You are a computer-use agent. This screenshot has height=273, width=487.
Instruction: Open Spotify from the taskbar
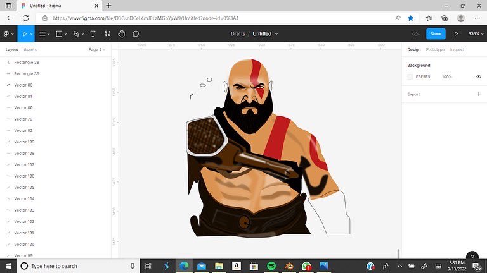coord(271,266)
